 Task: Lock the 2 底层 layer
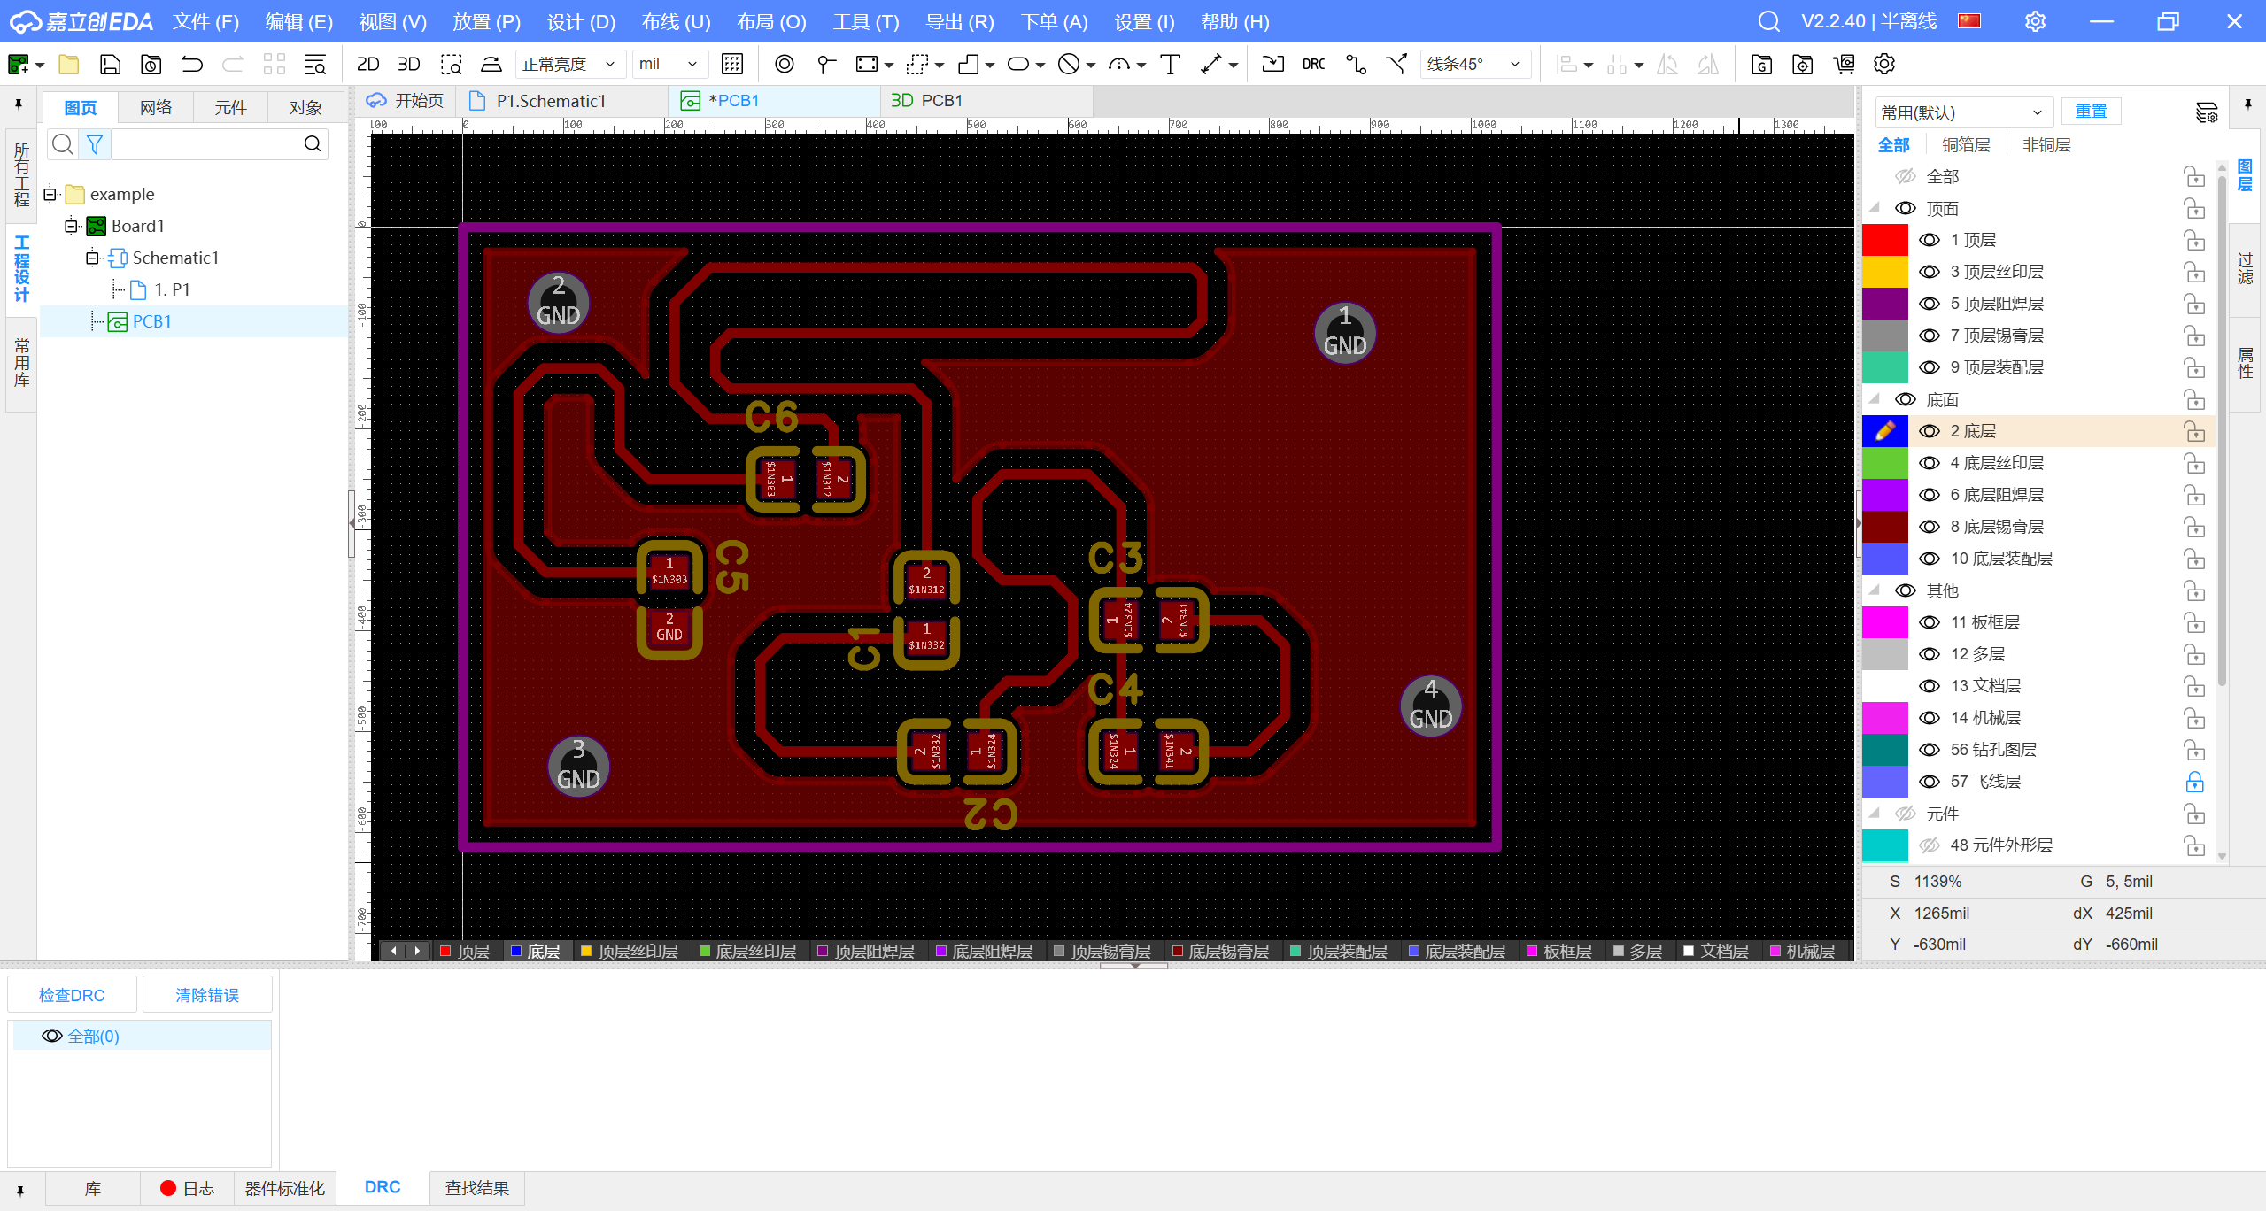[x=2194, y=431]
